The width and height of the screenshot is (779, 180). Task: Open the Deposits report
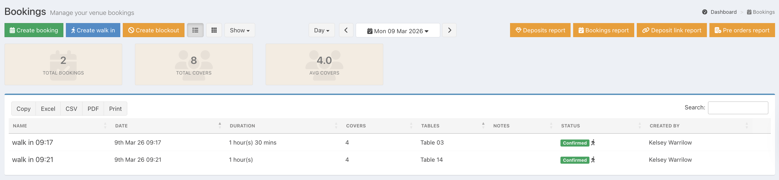540,30
